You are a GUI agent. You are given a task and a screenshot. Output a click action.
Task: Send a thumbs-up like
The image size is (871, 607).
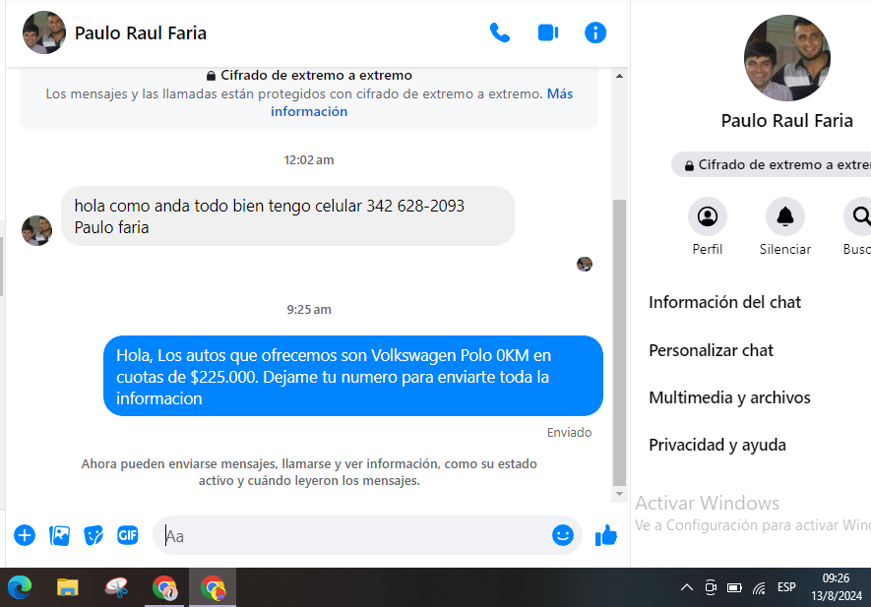click(606, 535)
